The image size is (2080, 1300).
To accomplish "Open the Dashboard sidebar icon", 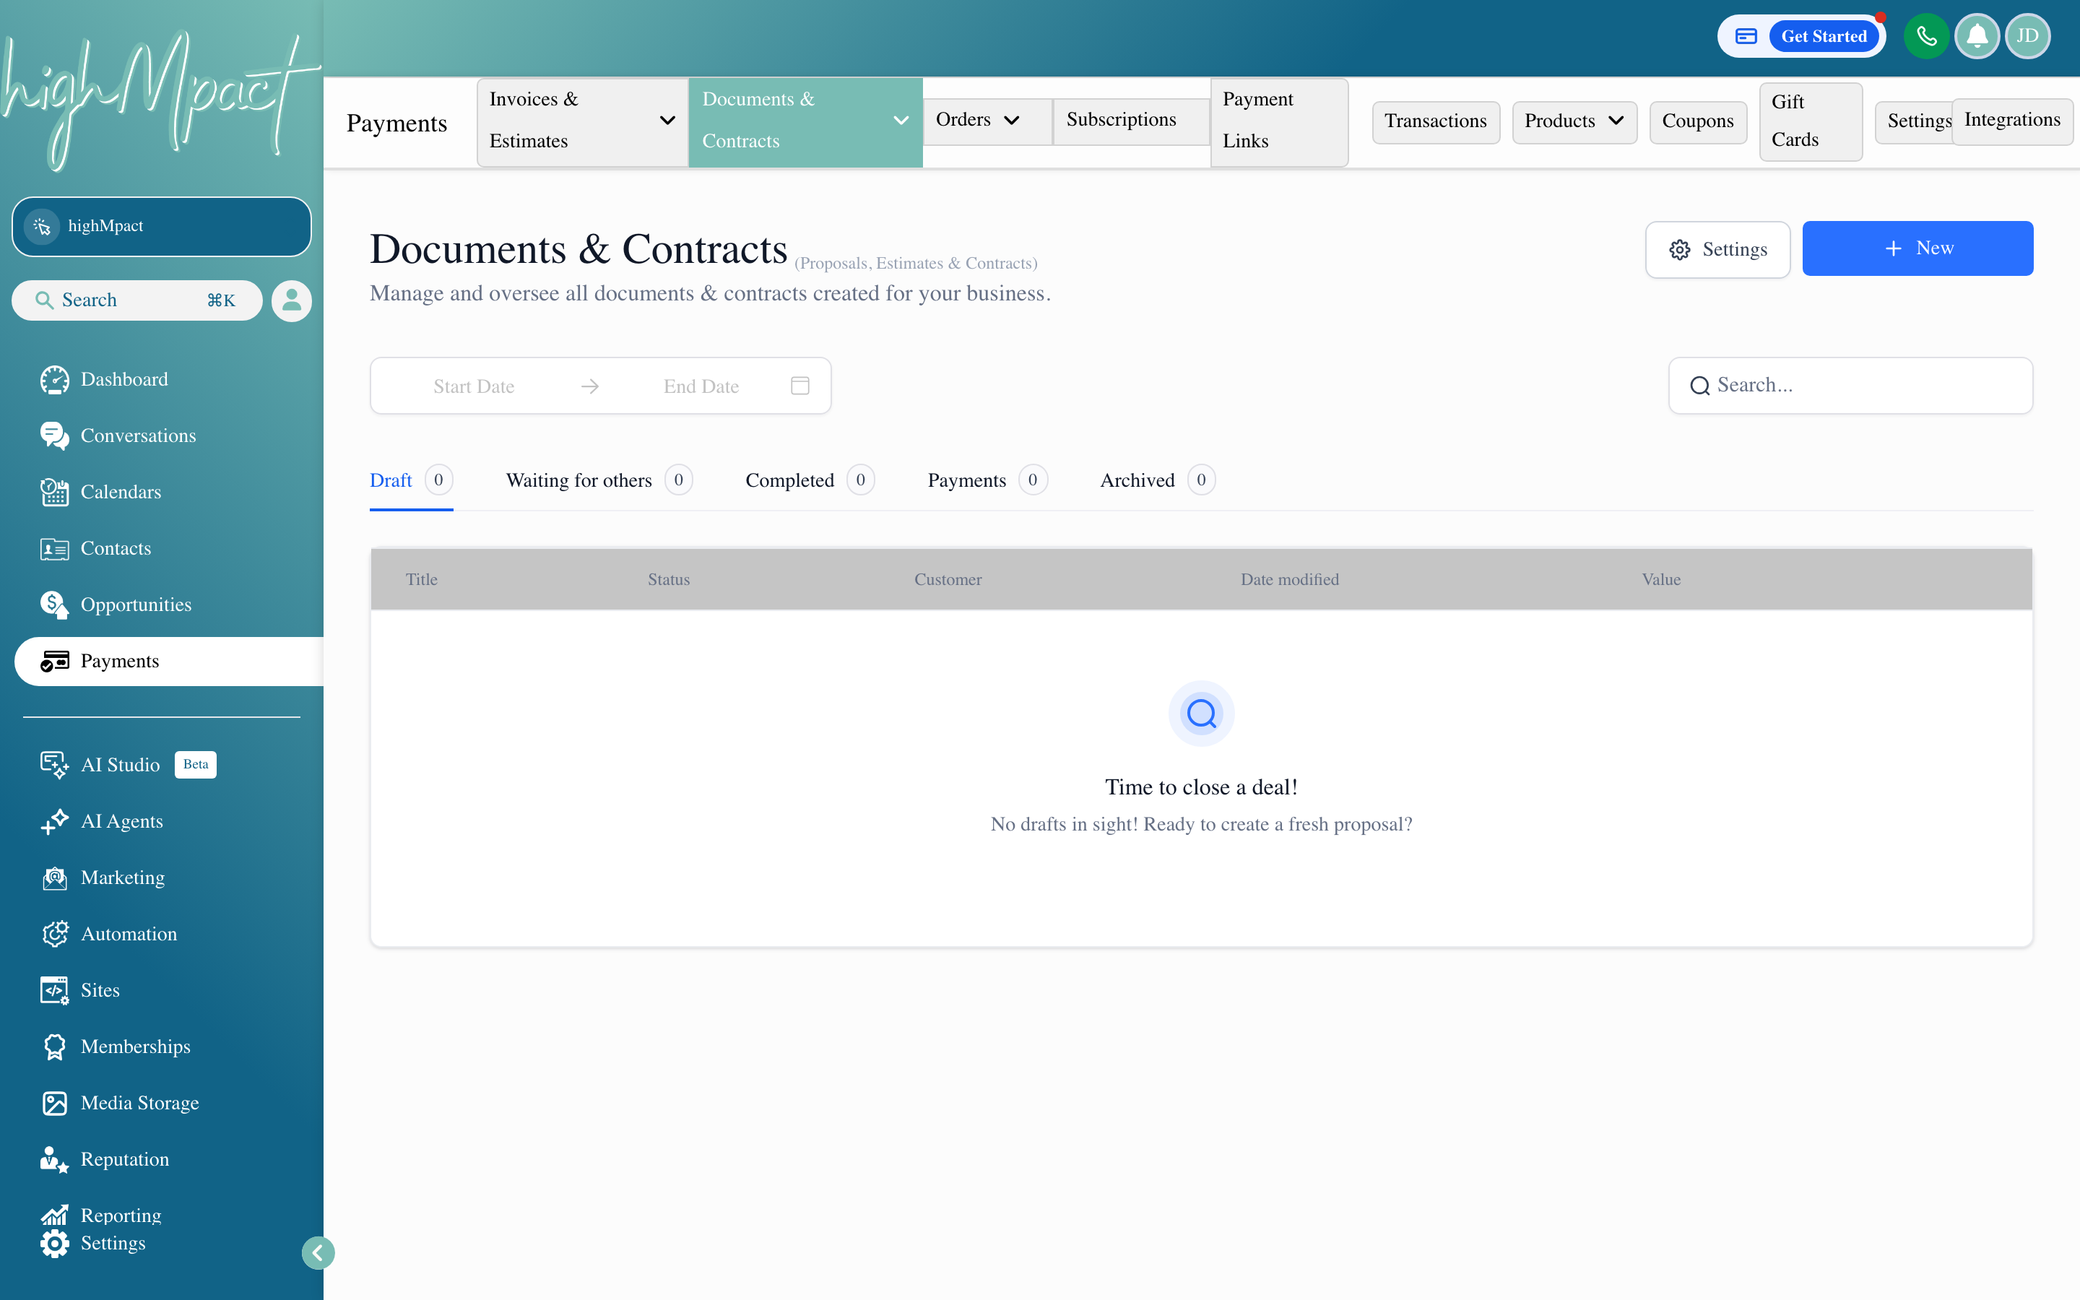I will click(54, 379).
